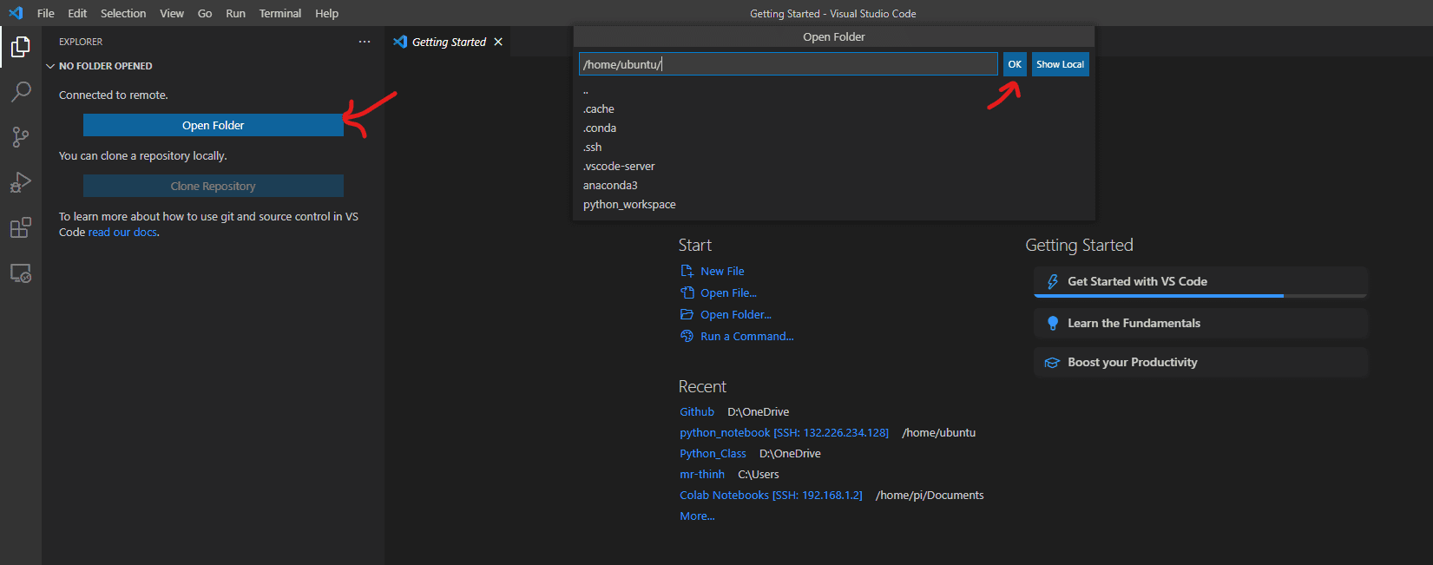Screen dimensions: 1433x565
Task: Open the Edit menu
Action: tap(77, 13)
